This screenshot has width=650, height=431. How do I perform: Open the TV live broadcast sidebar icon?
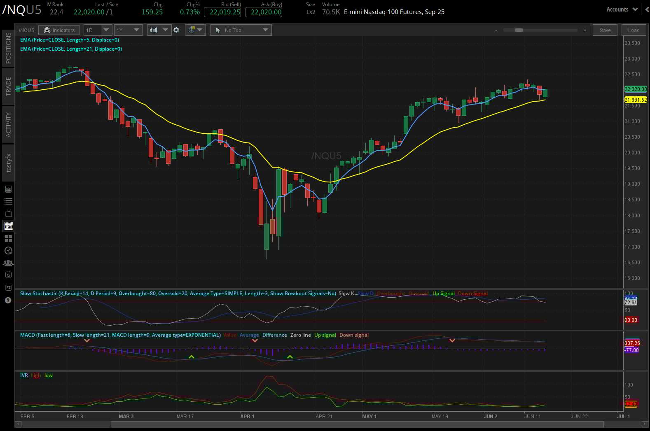pyautogui.click(x=8, y=214)
